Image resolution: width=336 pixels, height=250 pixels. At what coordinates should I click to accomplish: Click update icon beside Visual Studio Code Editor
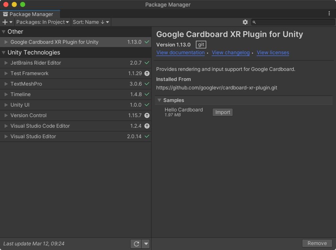click(x=147, y=126)
